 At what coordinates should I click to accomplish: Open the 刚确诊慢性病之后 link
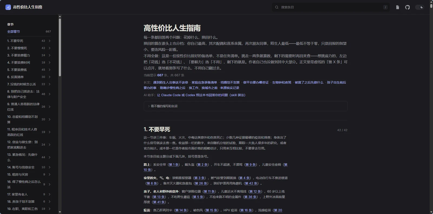pyautogui.click(x=173, y=88)
